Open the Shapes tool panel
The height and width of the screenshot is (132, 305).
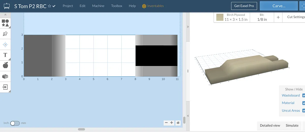pyautogui.click(x=5, y=23)
